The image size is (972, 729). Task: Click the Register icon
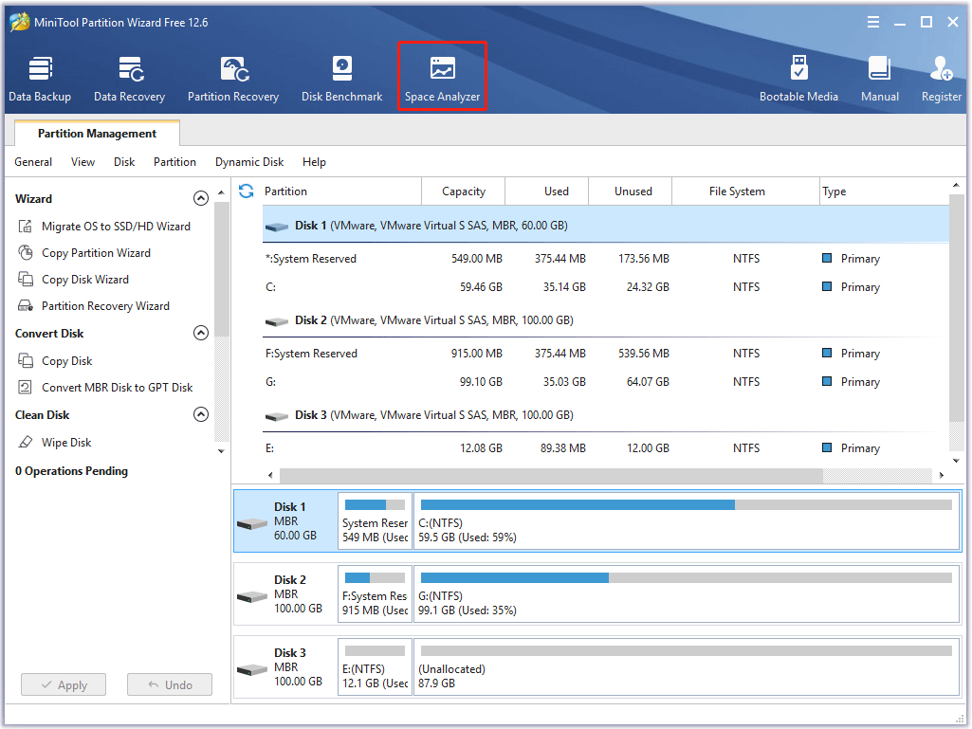(941, 69)
